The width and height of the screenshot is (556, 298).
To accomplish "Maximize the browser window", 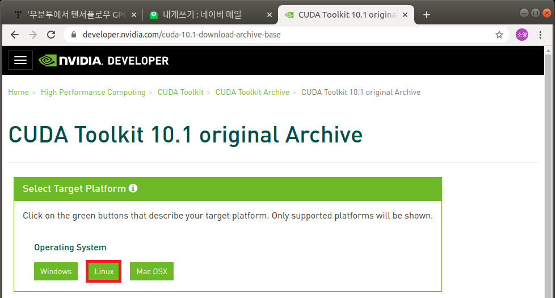I will (536, 13).
